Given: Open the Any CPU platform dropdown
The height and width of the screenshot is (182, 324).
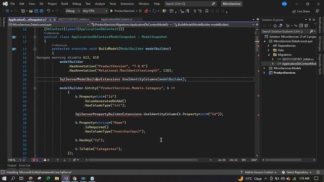Looking at the screenshot, I should click(95, 11).
